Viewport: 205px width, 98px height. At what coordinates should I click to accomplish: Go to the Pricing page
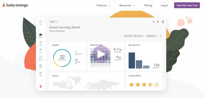148,5
